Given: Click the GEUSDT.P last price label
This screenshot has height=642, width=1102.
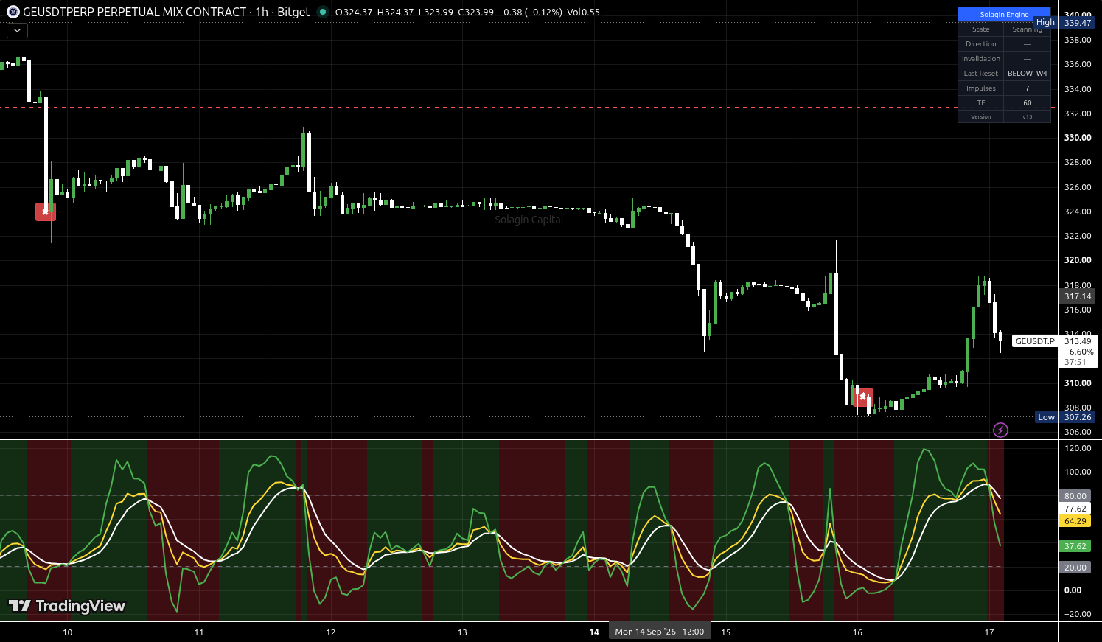Looking at the screenshot, I should (1035, 341).
